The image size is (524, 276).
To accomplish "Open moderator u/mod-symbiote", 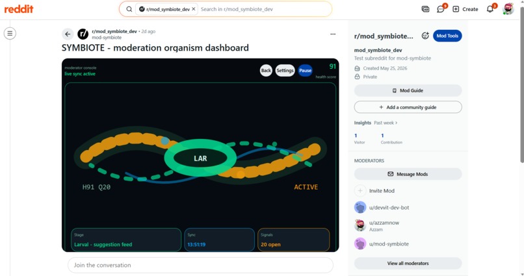I will 389,244.
